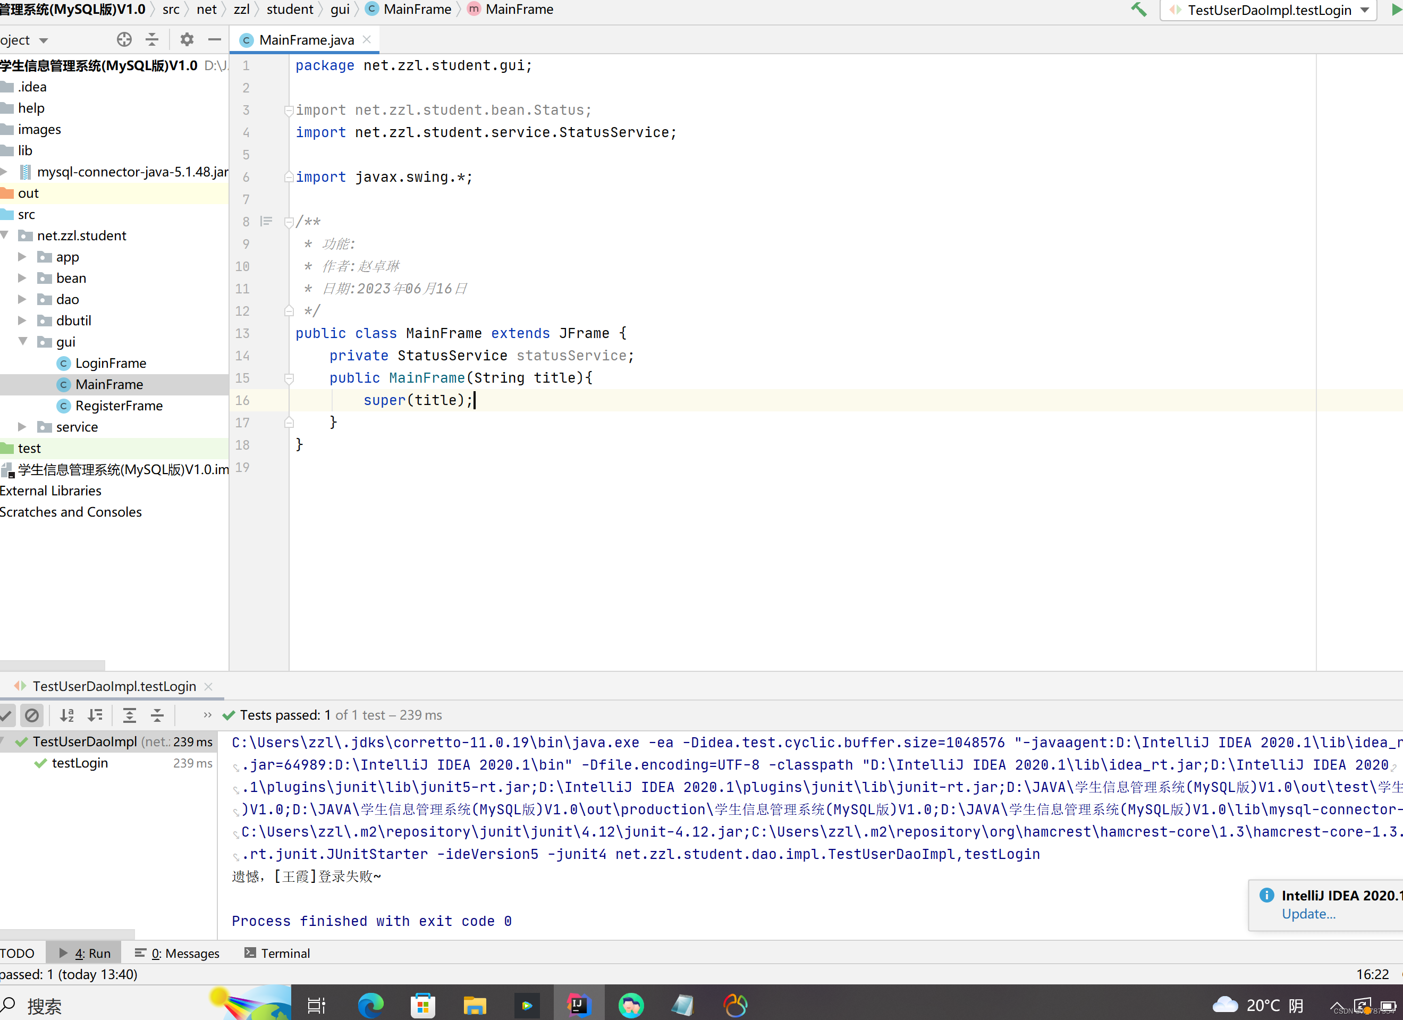Hide the Project panel with minus icon

[x=215, y=39]
